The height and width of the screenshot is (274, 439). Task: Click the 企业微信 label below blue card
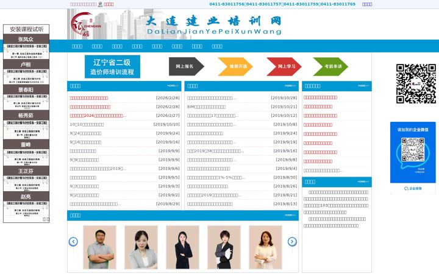click(x=413, y=188)
